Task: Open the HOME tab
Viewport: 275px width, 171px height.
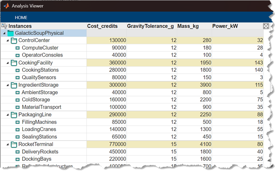Action: 21,18
